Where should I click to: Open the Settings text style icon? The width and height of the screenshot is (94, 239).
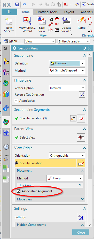click(x=81, y=217)
